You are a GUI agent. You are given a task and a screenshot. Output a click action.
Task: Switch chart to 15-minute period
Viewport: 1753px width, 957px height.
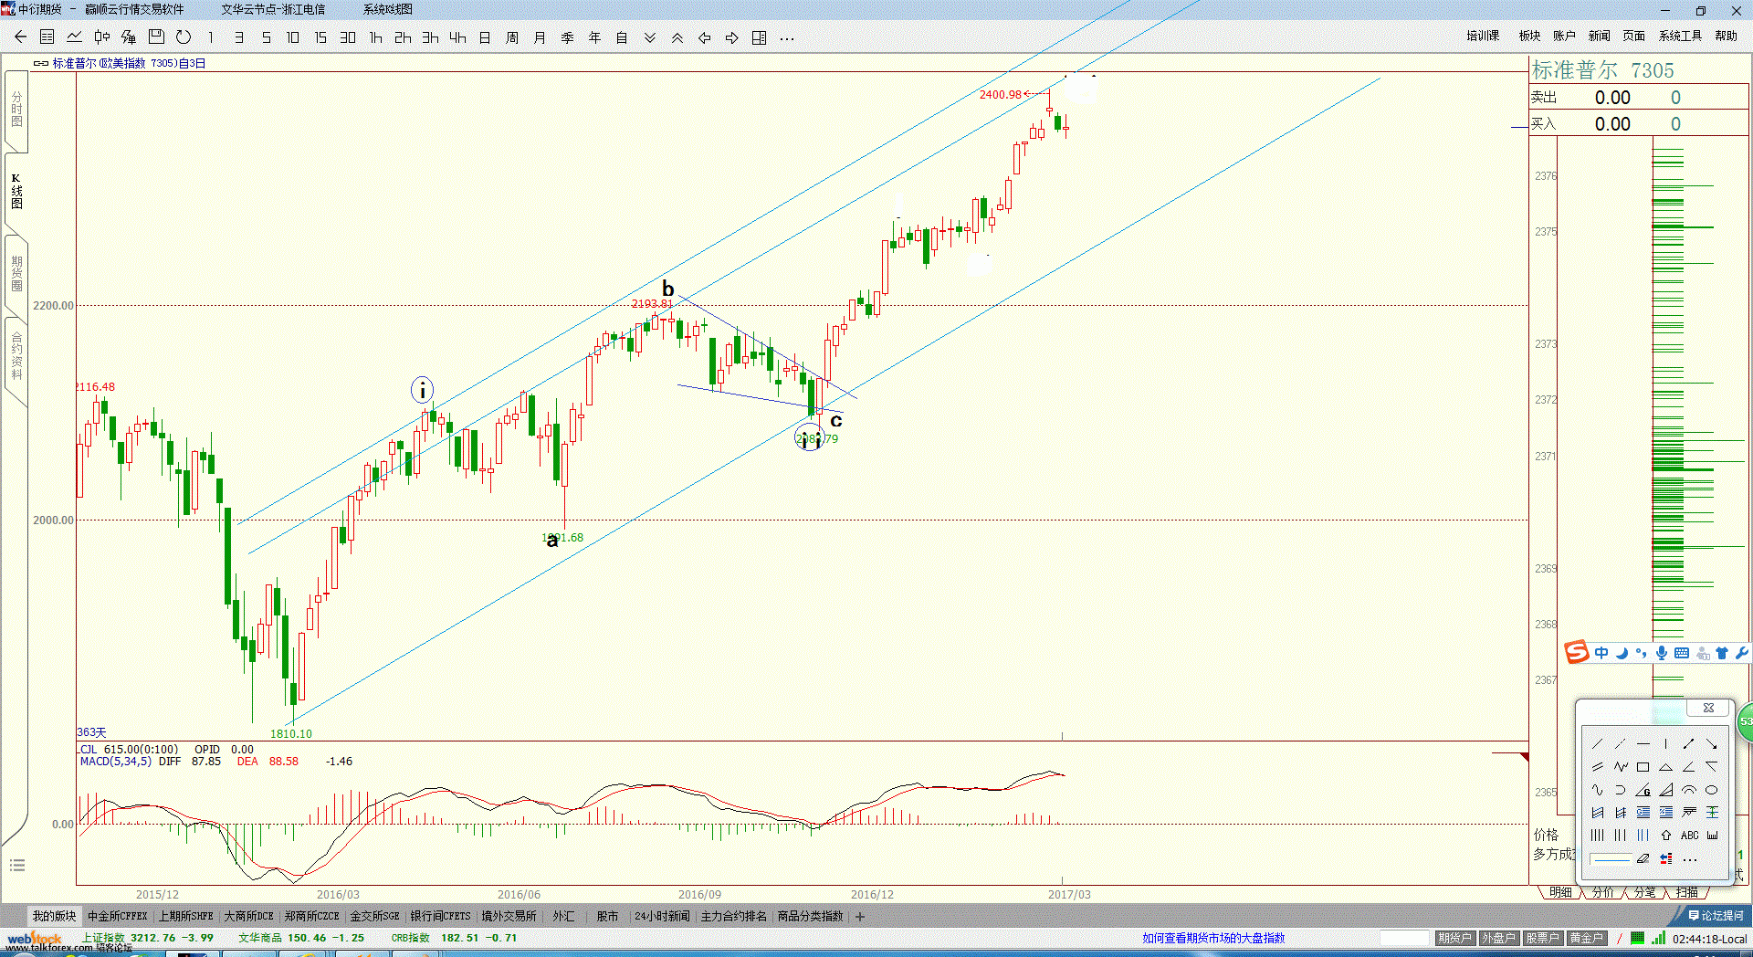[320, 37]
